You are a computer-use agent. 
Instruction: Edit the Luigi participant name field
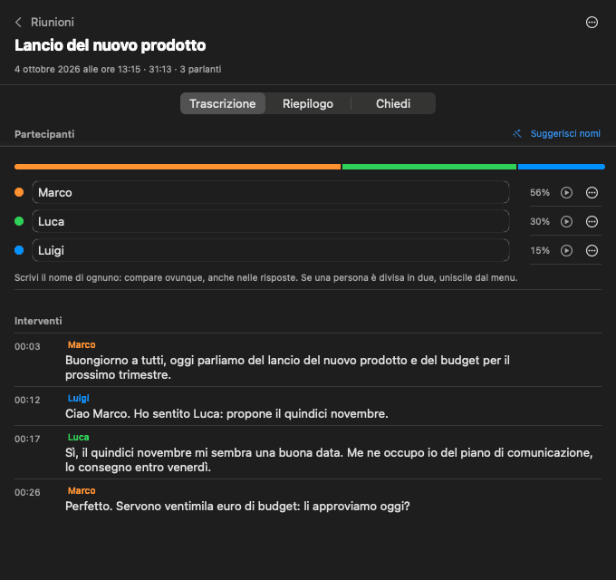pyautogui.click(x=271, y=250)
